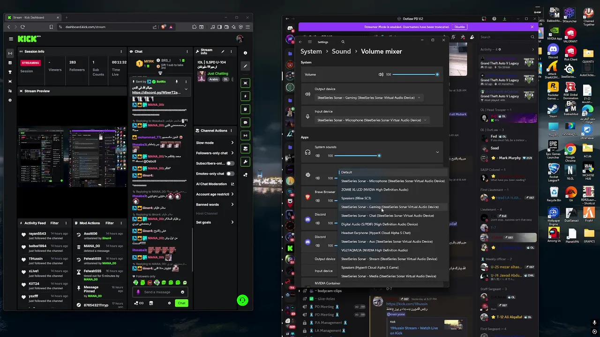
Task: Go back in the Settings window
Action: pos(300,42)
